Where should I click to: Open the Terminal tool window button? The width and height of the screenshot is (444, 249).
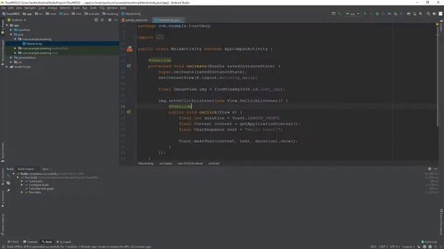[31, 241]
